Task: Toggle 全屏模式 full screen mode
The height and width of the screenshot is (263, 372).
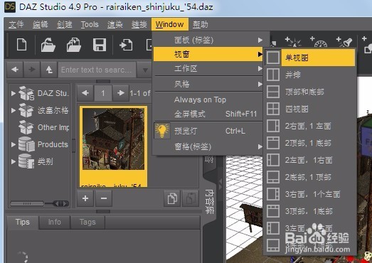Action: click(x=208, y=114)
